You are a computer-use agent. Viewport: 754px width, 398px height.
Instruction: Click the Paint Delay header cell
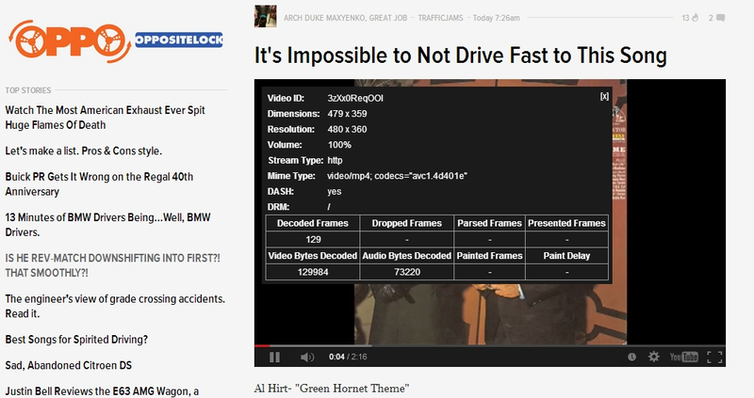pyautogui.click(x=567, y=255)
